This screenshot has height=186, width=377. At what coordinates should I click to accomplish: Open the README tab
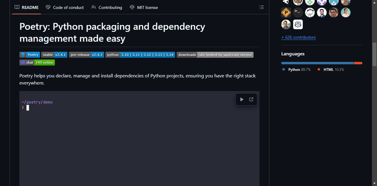[27, 7]
